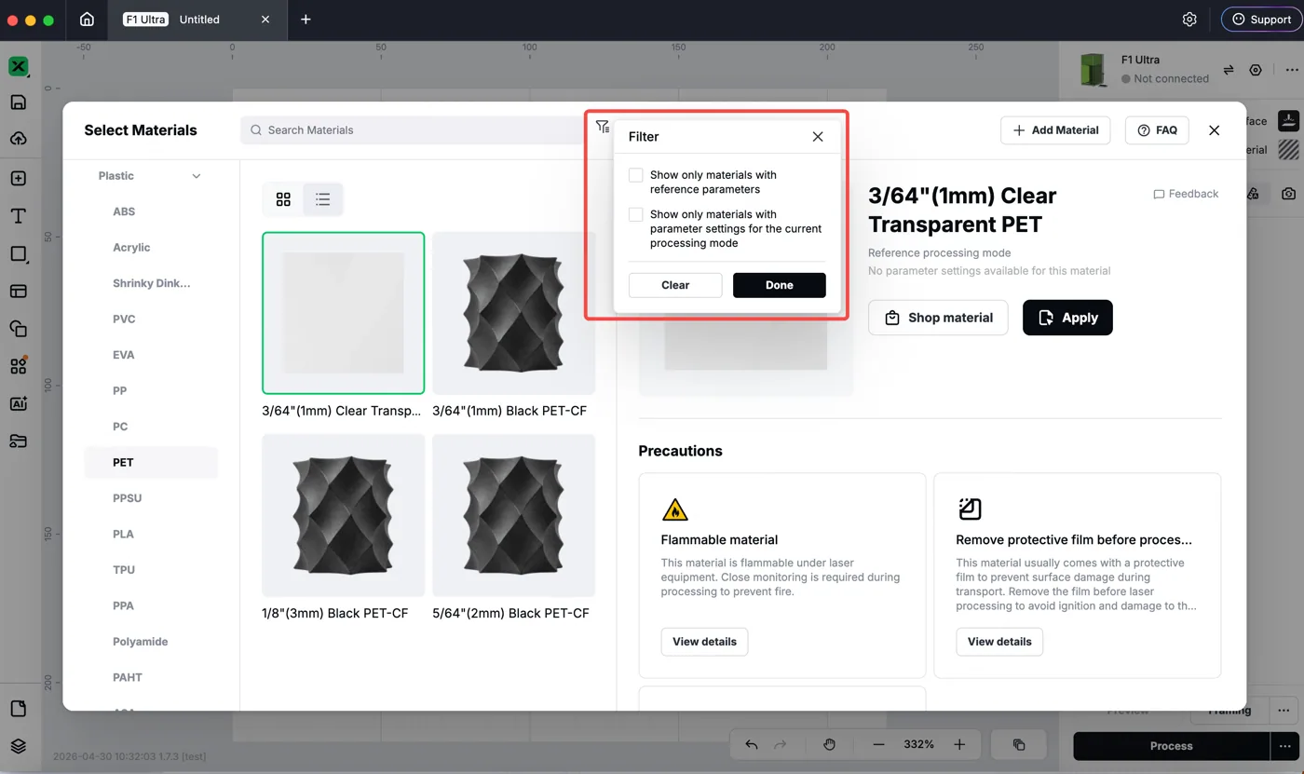Close the Filter popup
This screenshot has height=774, width=1304.
[818, 137]
